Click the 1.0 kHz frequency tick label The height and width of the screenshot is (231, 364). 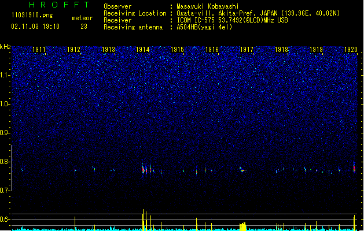[5, 104]
